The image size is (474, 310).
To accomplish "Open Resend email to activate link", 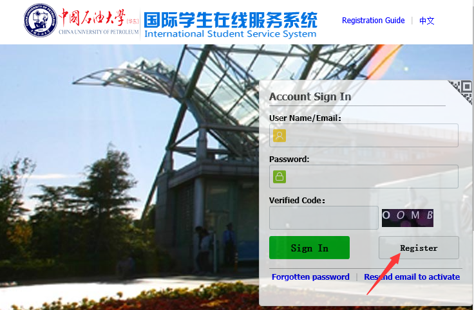I will tap(412, 277).
